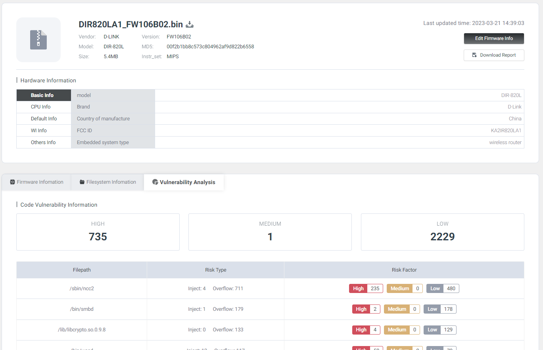Click the 'wireless router' embedded system value
The height and width of the screenshot is (350, 543).
505,143
